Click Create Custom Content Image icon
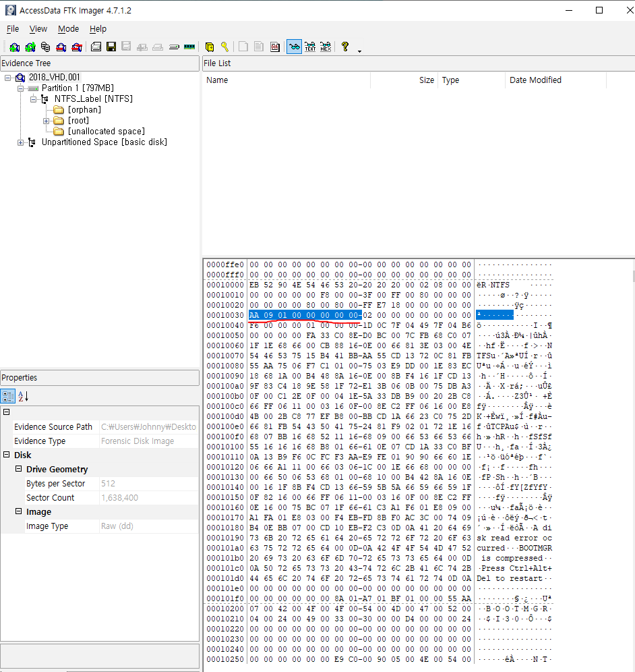 point(158,47)
